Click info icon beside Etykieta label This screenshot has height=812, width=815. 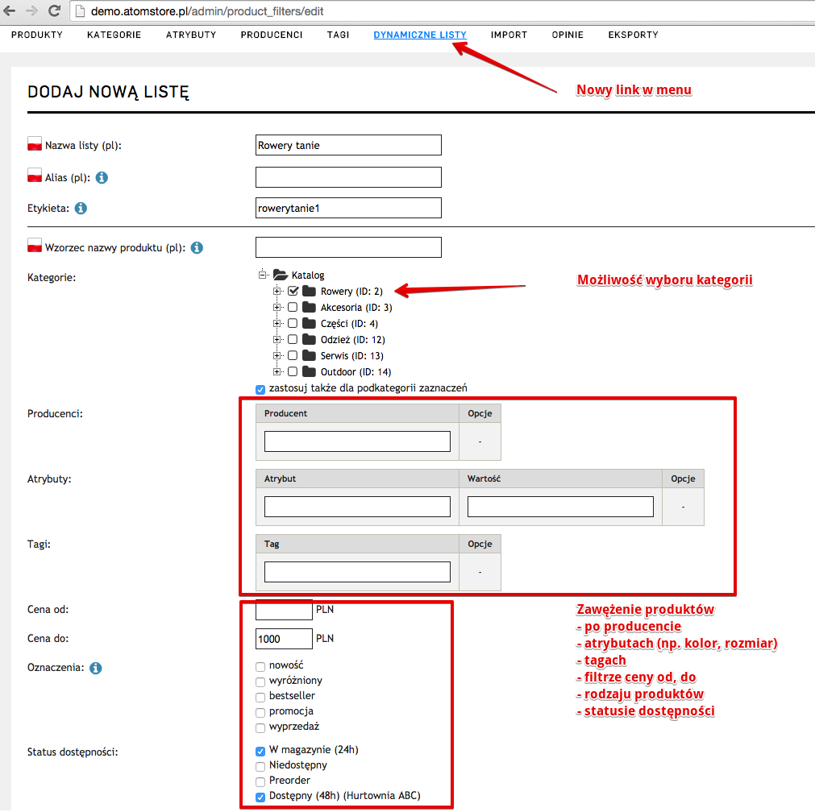coord(81,208)
